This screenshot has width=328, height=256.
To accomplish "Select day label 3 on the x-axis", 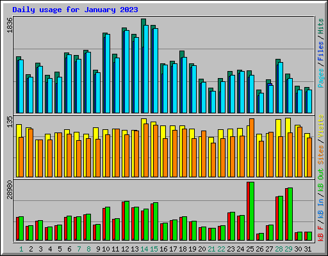I will click(x=40, y=249).
